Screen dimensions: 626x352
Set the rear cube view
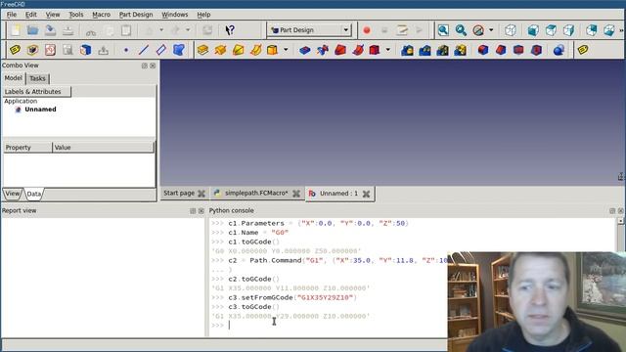click(591, 30)
